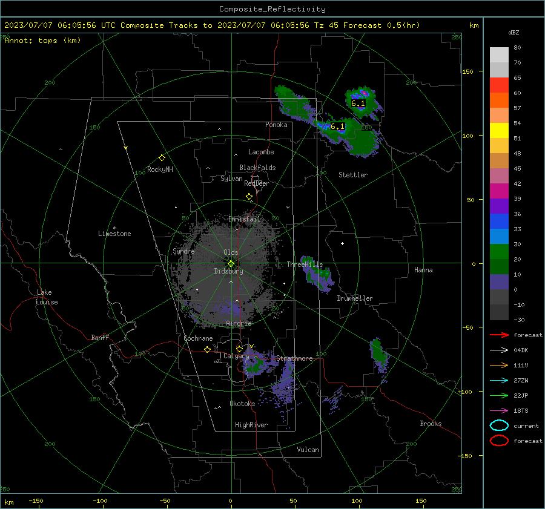Click the Limestone label

(x=114, y=234)
